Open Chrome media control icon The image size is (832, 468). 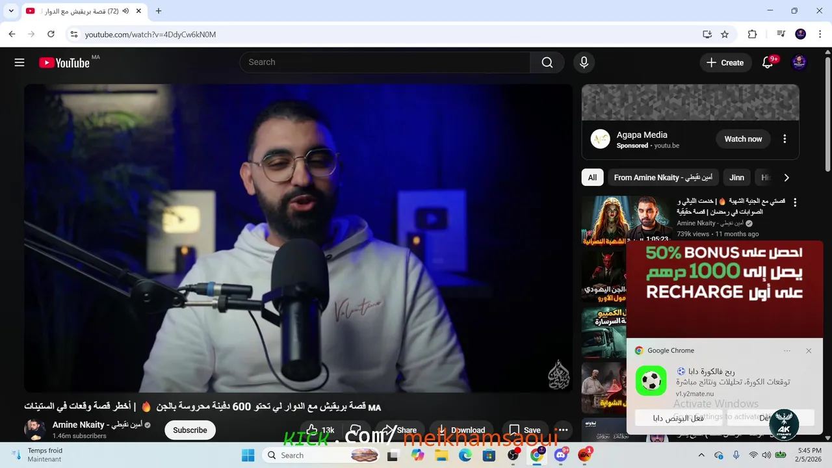[x=781, y=34]
